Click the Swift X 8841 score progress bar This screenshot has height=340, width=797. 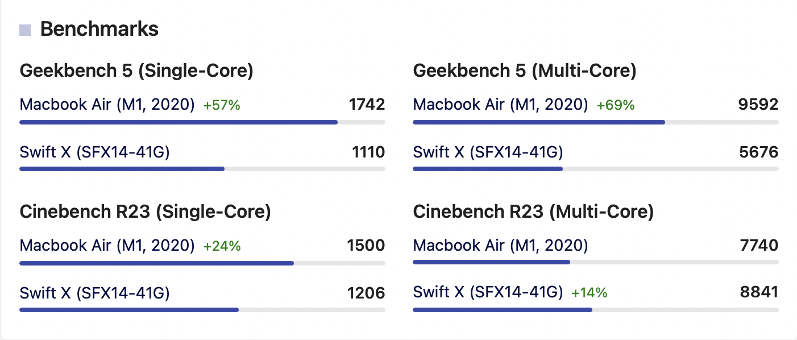point(595,310)
